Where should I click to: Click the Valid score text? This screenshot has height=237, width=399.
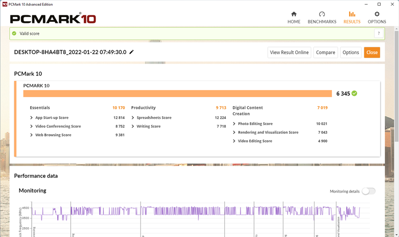coord(30,33)
